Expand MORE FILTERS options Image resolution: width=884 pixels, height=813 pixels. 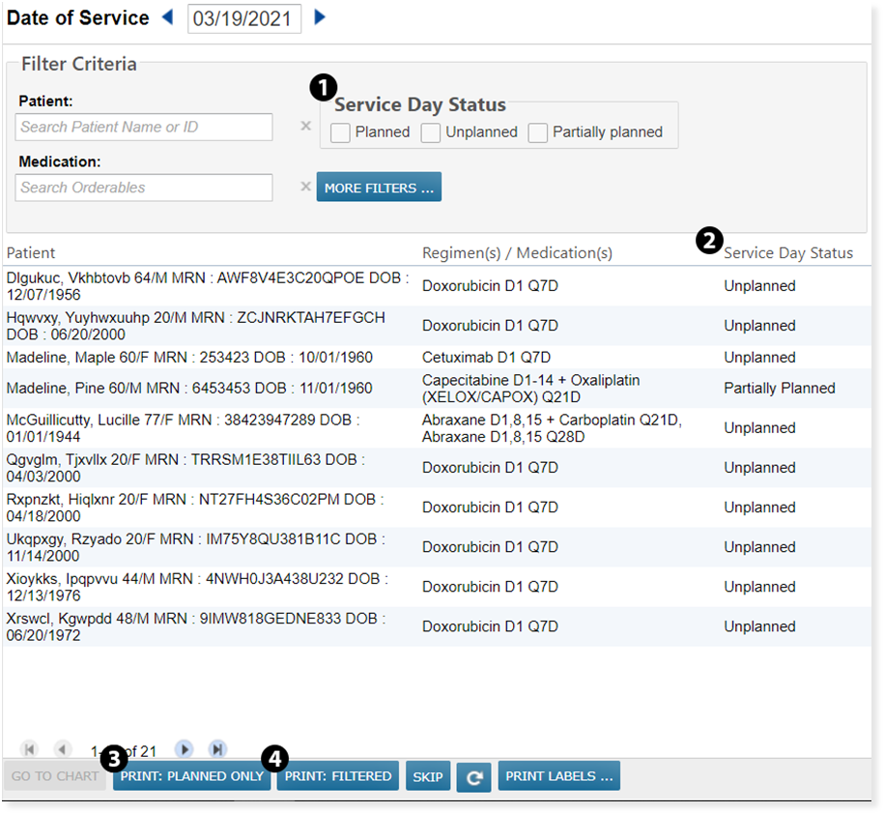click(379, 188)
